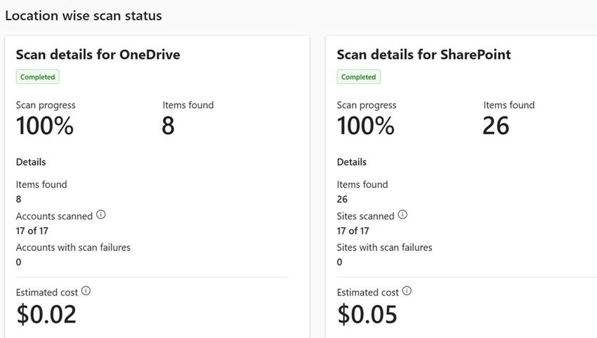Click the large OneDrive items found number 8

[168, 126]
